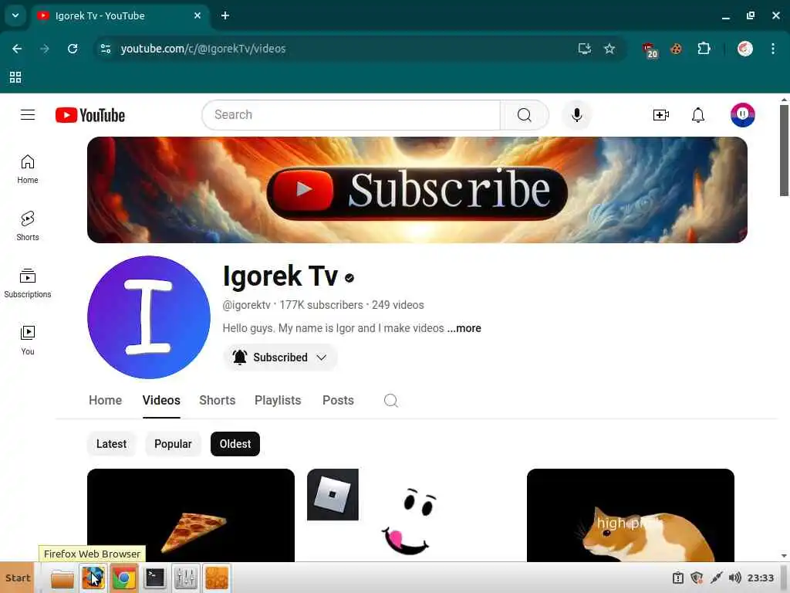The image size is (790, 593).
Task: Click the install app icon in address bar
Action: (x=585, y=49)
